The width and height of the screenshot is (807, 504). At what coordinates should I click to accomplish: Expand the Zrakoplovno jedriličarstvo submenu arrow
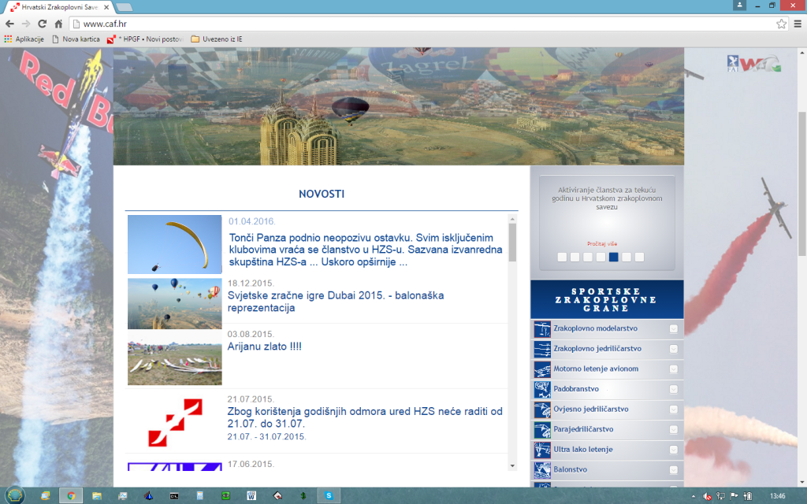[673, 349]
